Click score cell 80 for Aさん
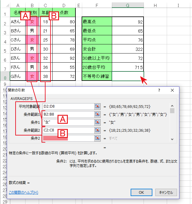The width and height of the screenshot is (192, 204). (x=64, y=21)
